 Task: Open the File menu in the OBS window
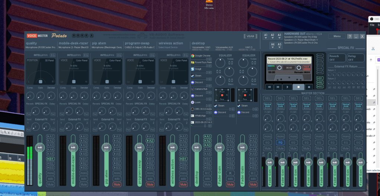coord(372,25)
